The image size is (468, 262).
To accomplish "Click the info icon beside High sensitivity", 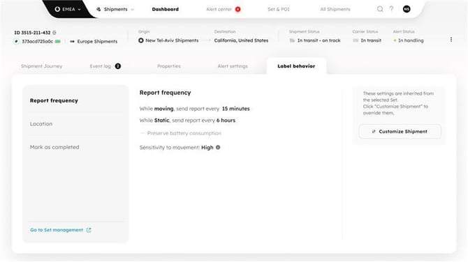I will click(x=218, y=147).
